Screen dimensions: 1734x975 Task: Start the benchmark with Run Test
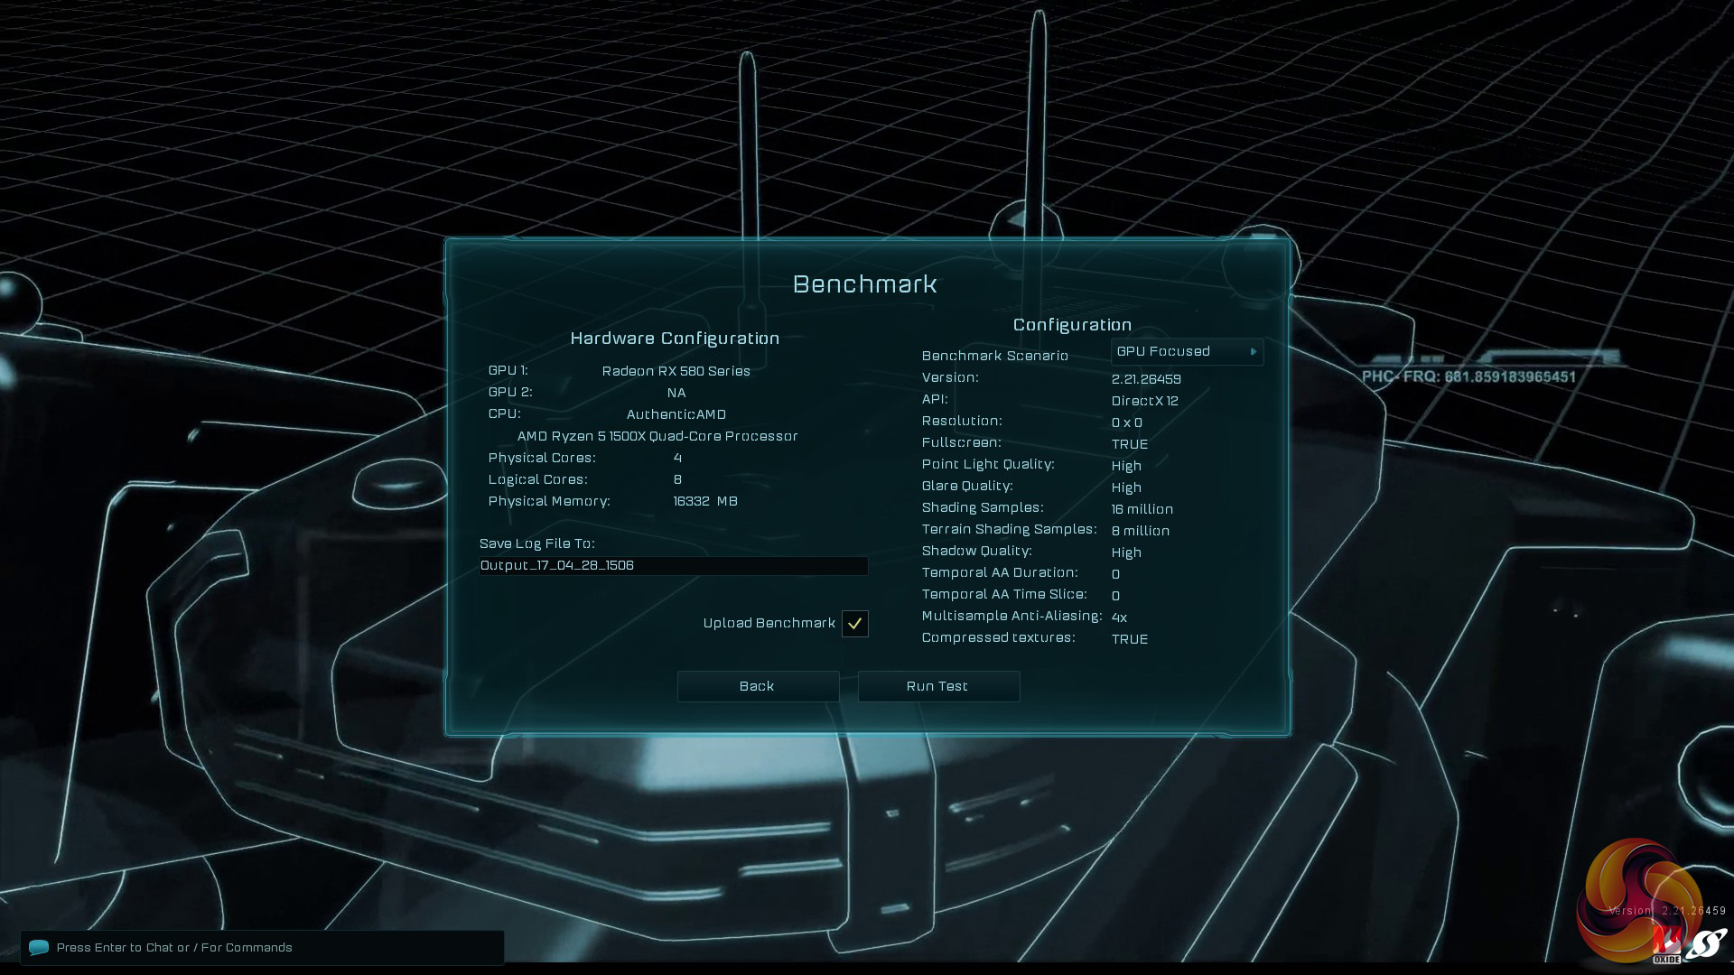937,686
